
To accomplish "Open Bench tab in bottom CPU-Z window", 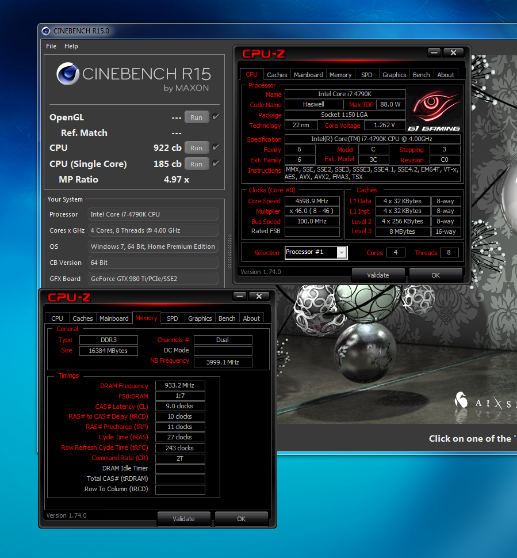I will [x=227, y=318].
